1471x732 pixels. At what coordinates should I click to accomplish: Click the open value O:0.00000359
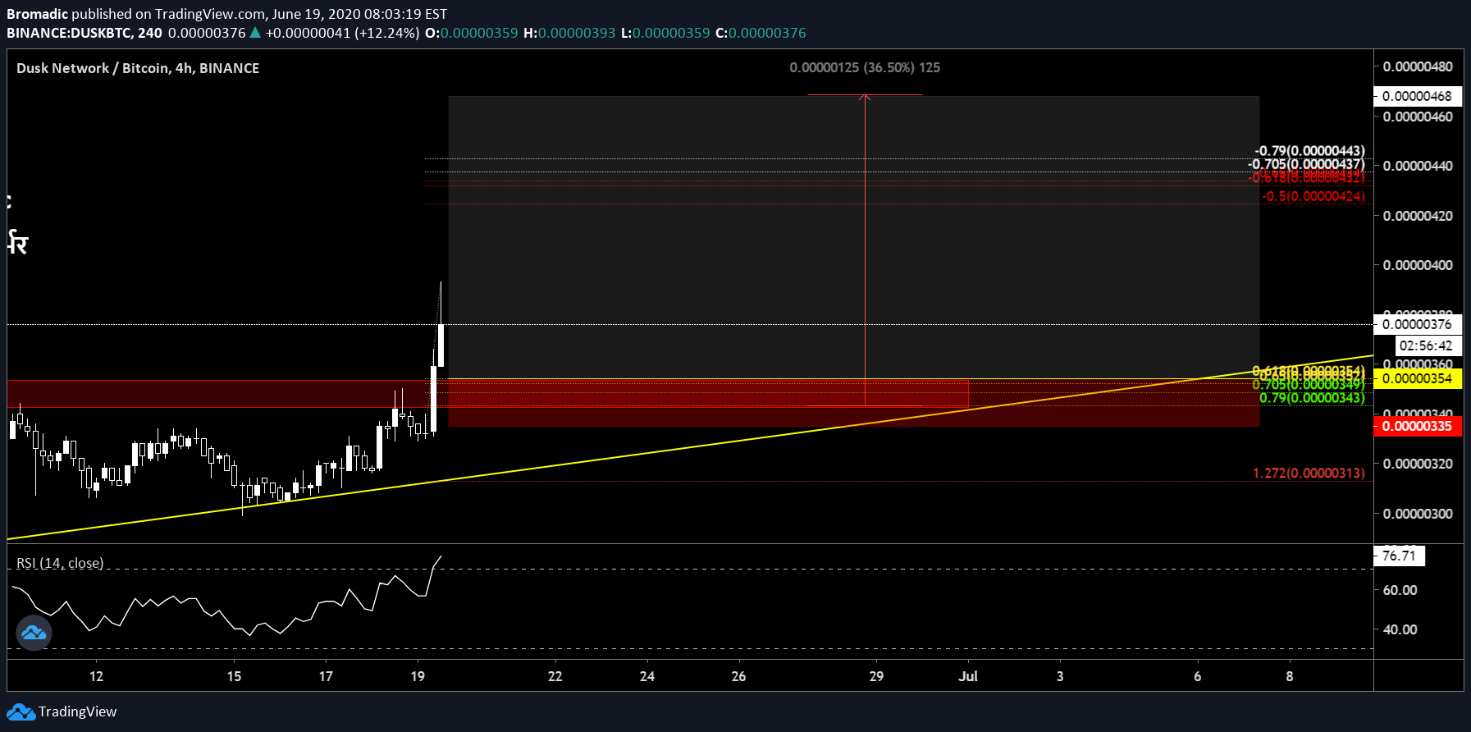point(472,33)
